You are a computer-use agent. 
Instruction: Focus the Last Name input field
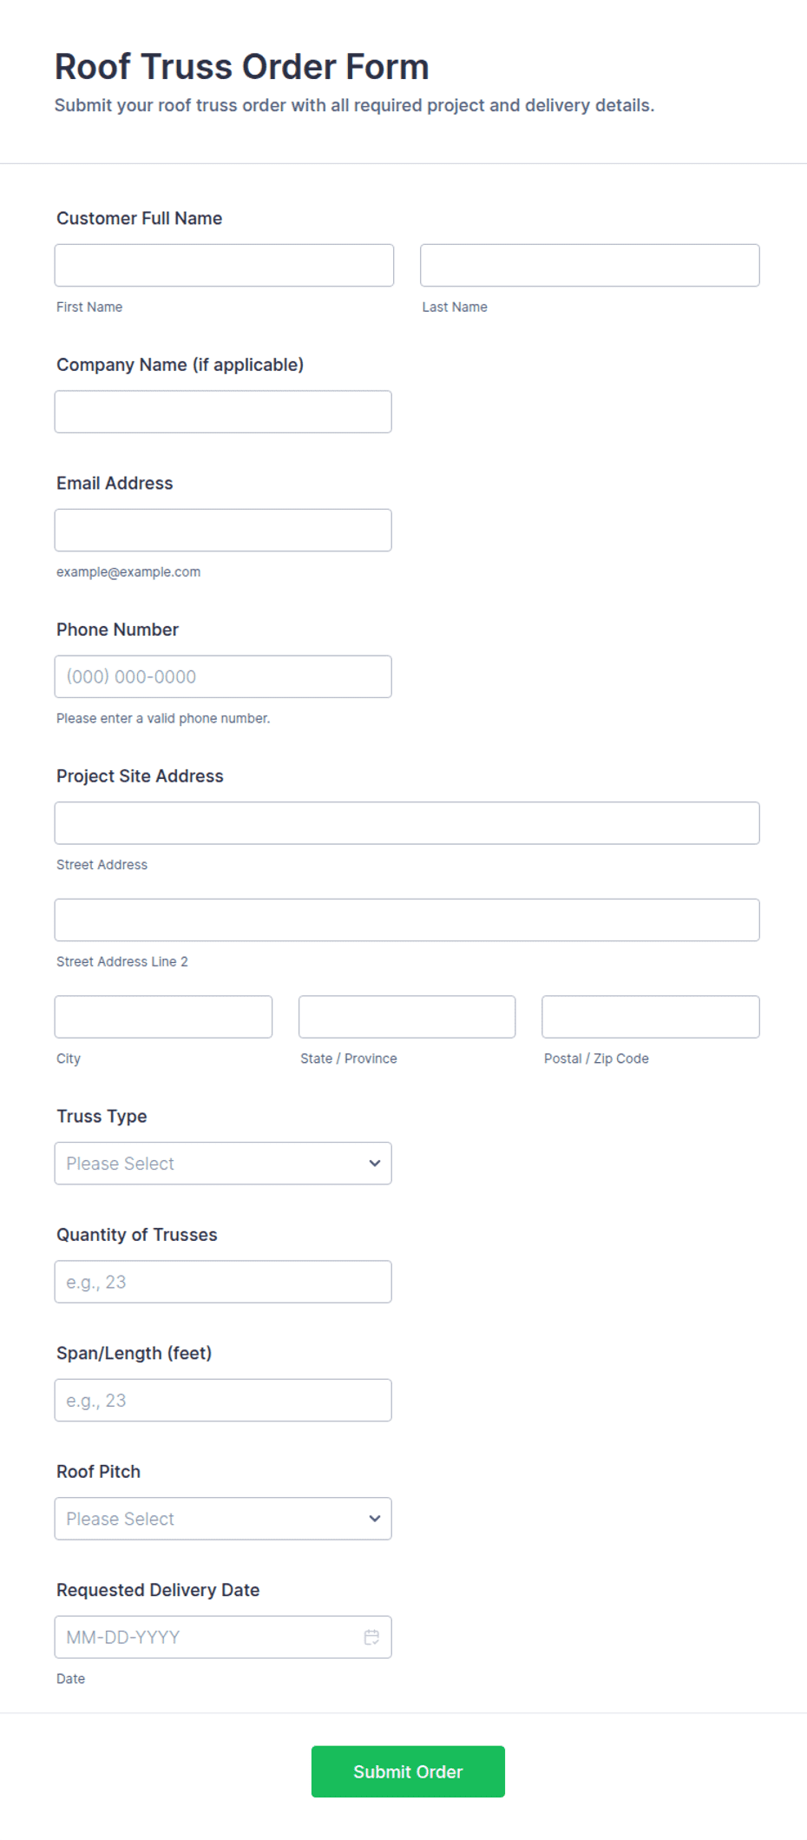pos(589,265)
